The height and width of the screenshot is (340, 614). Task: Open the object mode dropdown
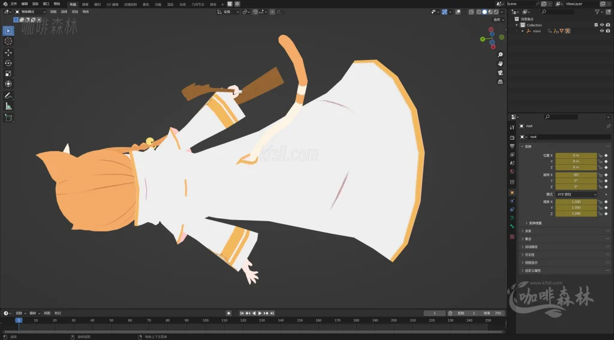(30, 12)
